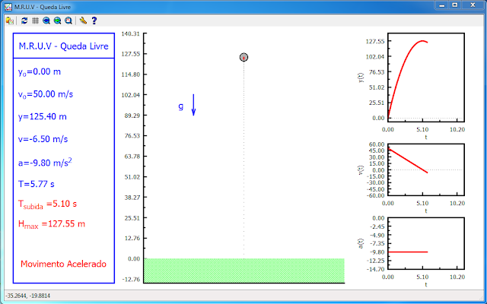This screenshot has width=487, height=304.
Task: Click the 'v(t)' axis title of middle graph
Action: (x=361, y=169)
